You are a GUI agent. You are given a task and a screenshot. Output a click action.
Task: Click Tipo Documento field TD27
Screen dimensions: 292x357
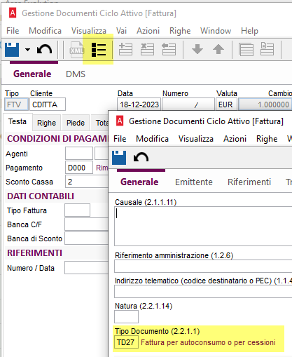(x=126, y=342)
